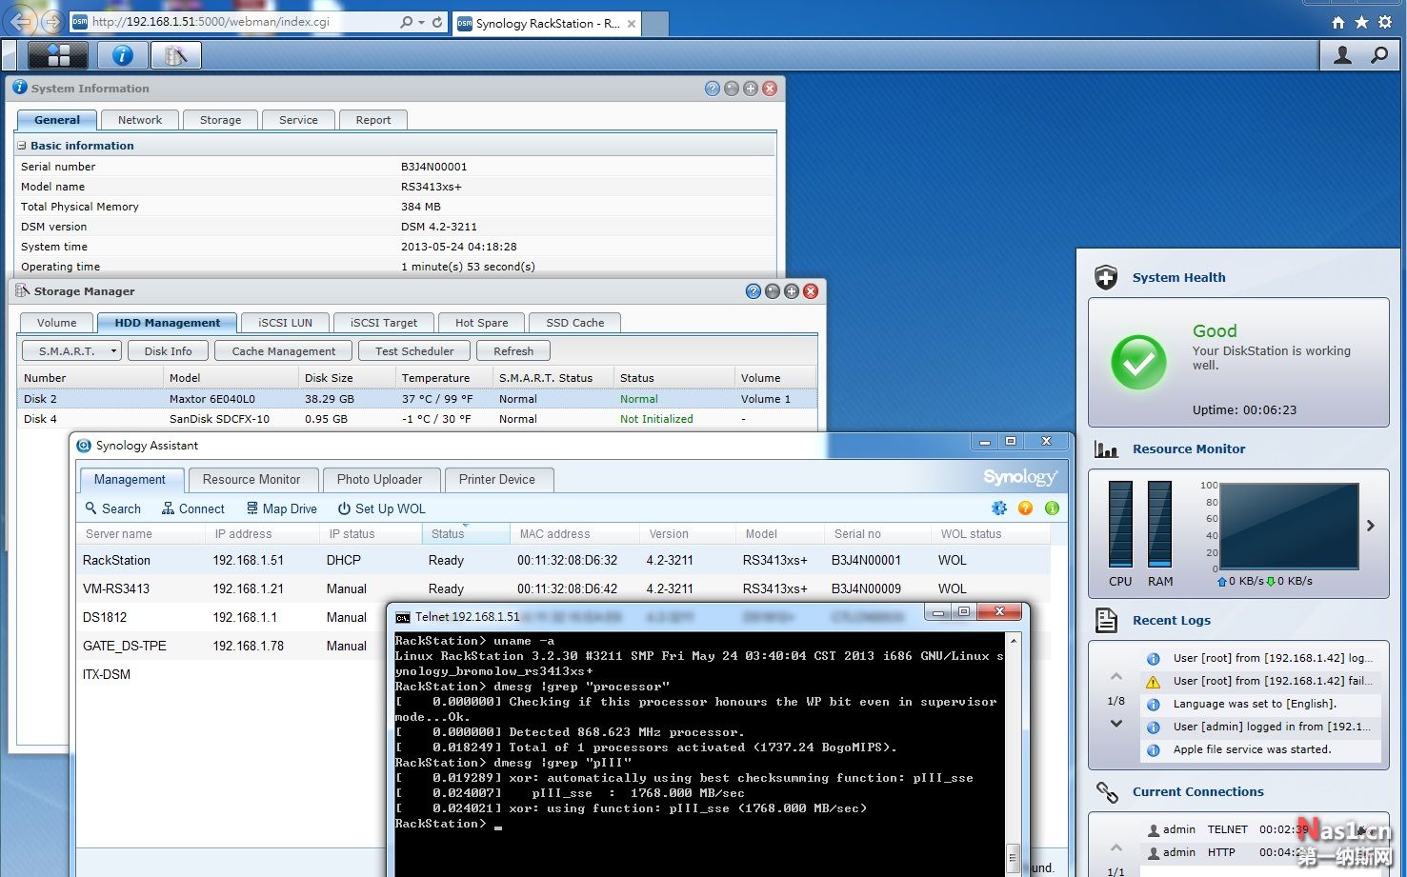Open browser favorites star icon
The image size is (1407, 877).
(1361, 22)
